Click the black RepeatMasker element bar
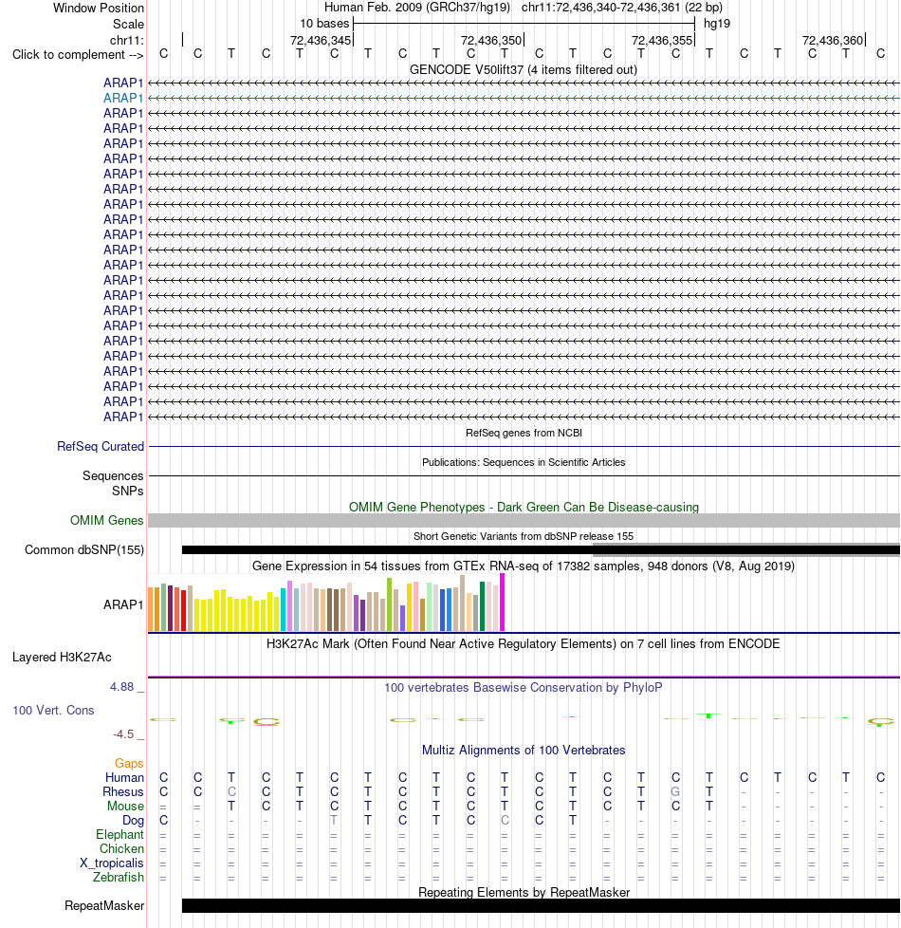This screenshot has width=901, height=928. [x=541, y=905]
